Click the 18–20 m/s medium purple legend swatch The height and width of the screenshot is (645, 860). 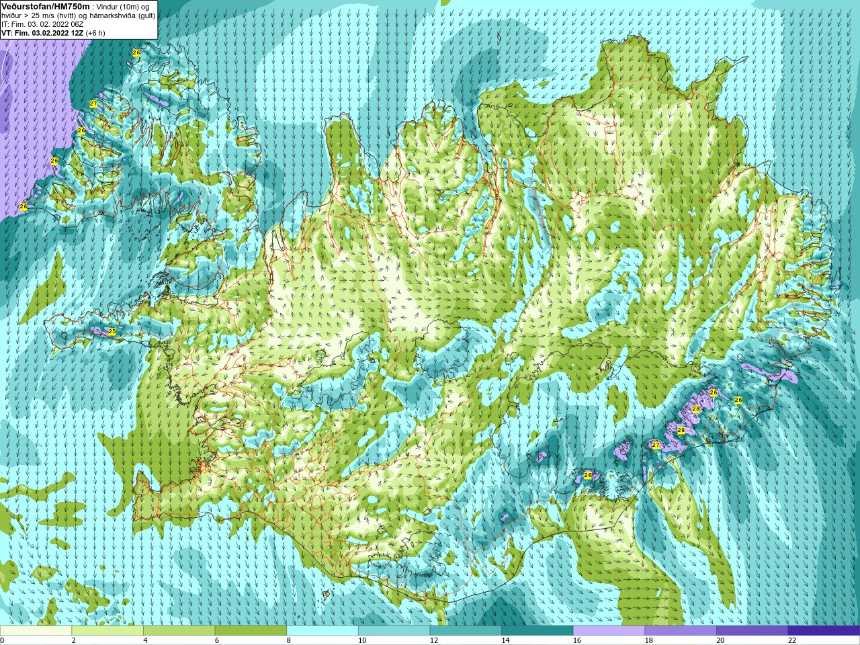pyautogui.click(x=681, y=630)
